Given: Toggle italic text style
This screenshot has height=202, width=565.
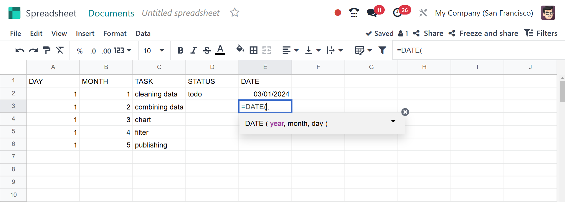Looking at the screenshot, I should coord(194,51).
